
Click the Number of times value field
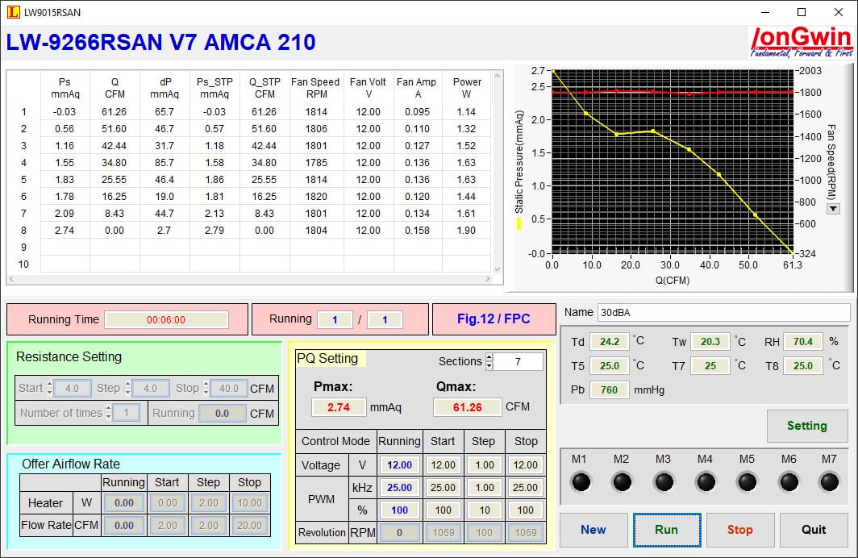tap(127, 413)
